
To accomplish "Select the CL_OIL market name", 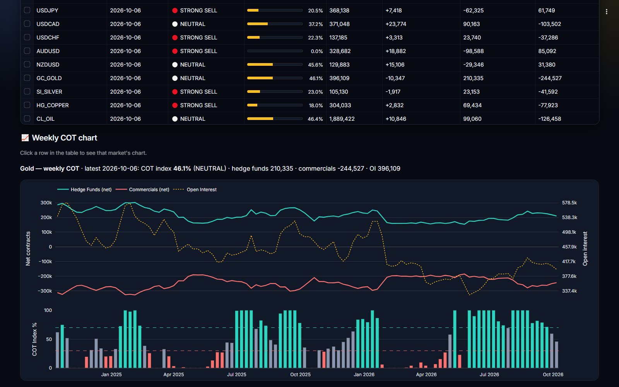I will click(45, 119).
